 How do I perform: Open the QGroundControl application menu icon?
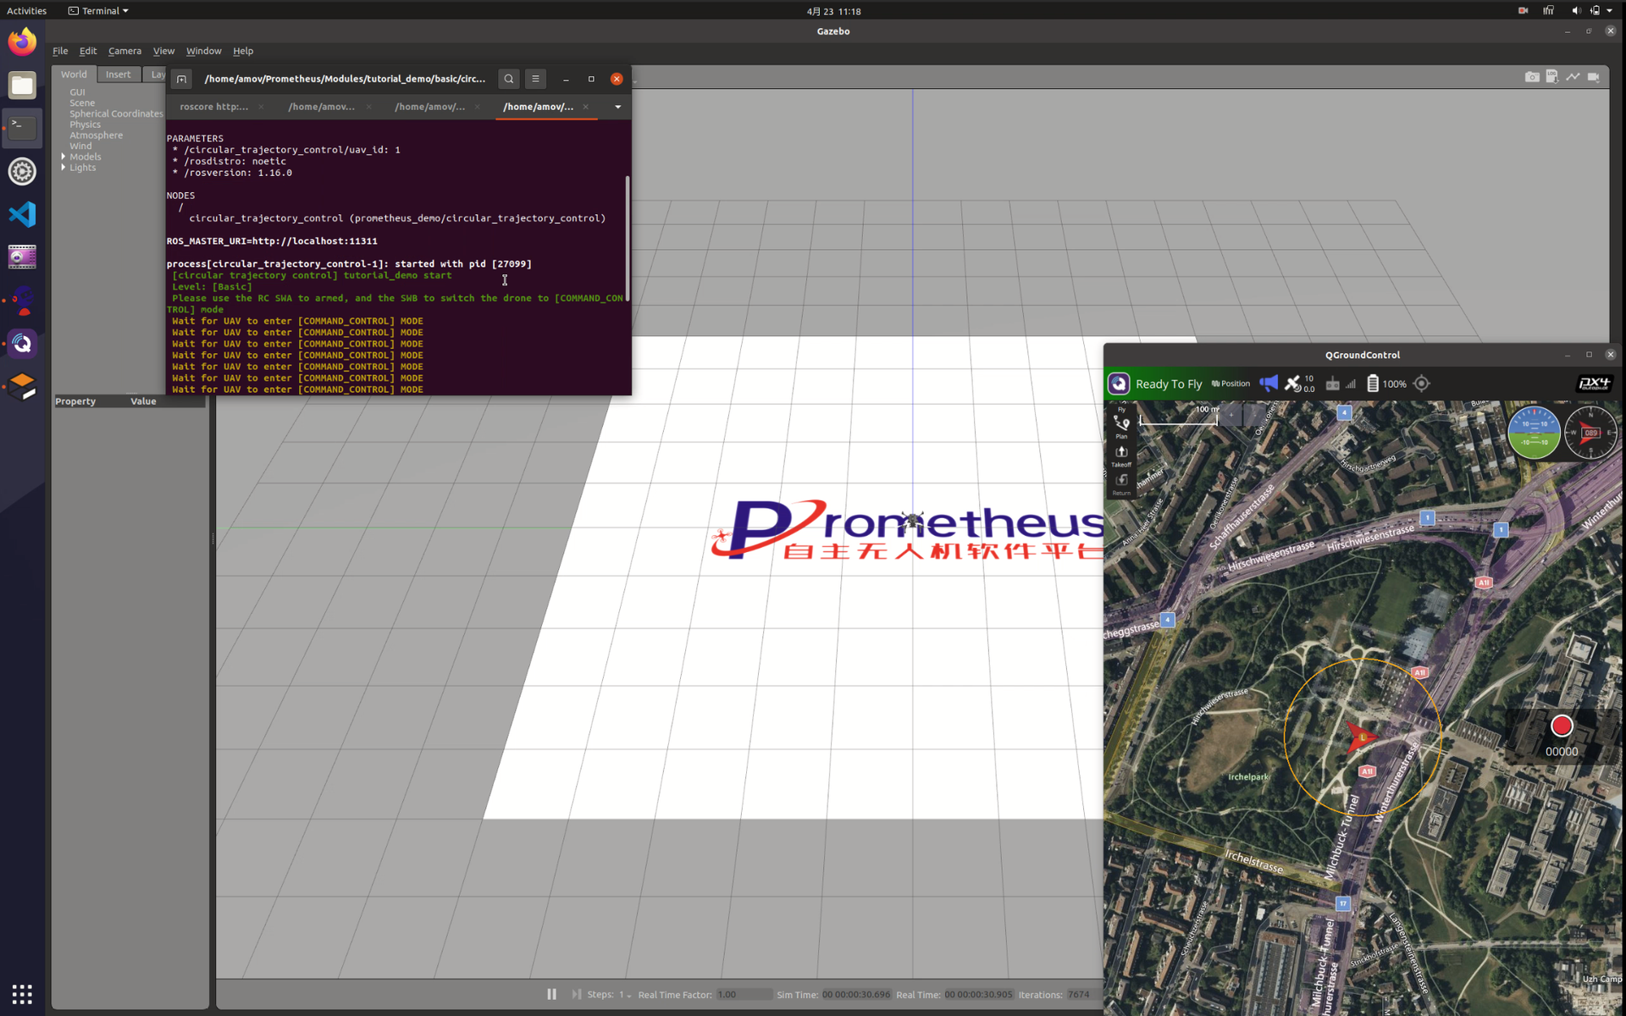tap(1119, 384)
